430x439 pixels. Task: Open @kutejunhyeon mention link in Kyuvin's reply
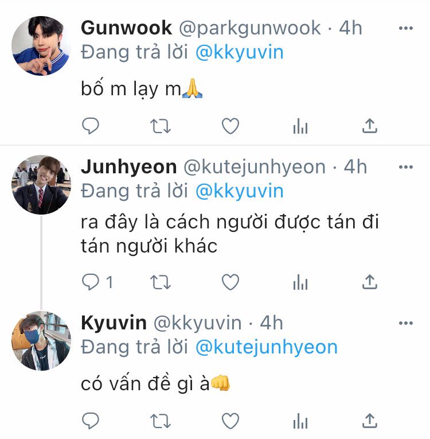pyautogui.click(x=267, y=347)
